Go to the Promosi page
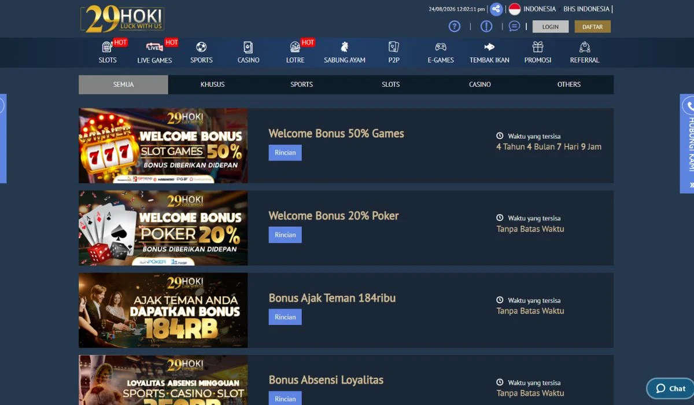Screen dimensions: 694x405 click(538, 53)
